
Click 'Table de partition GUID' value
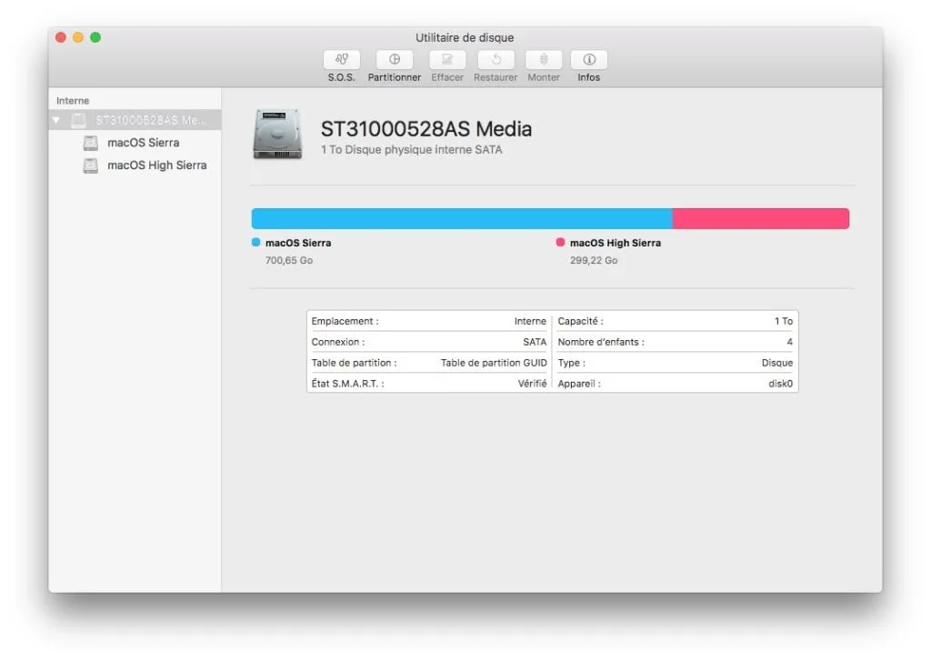pyautogui.click(x=494, y=363)
